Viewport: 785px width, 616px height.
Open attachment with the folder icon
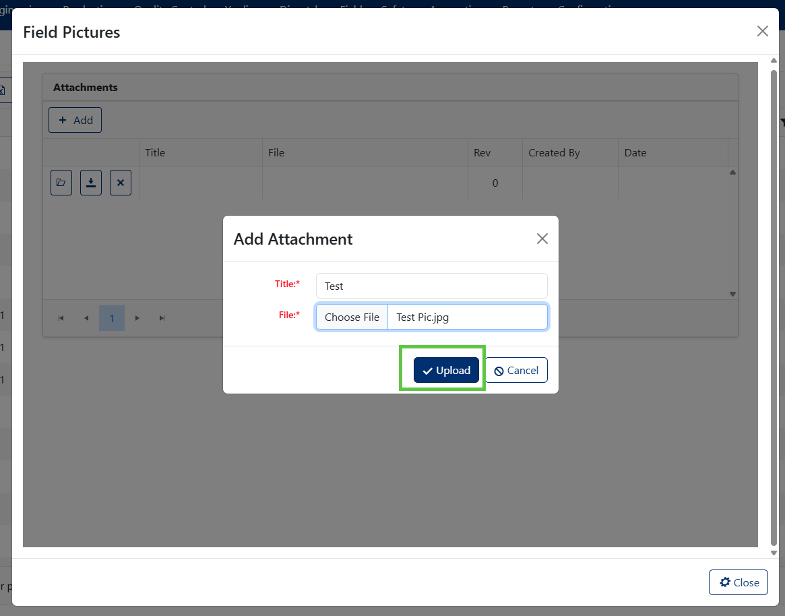(x=61, y=183)
